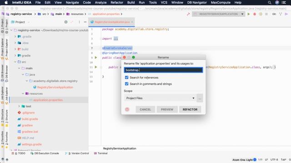Viewport: 291px width, 163px height.
Task: Open the Apple menu
Action: (x=6, y=2)
